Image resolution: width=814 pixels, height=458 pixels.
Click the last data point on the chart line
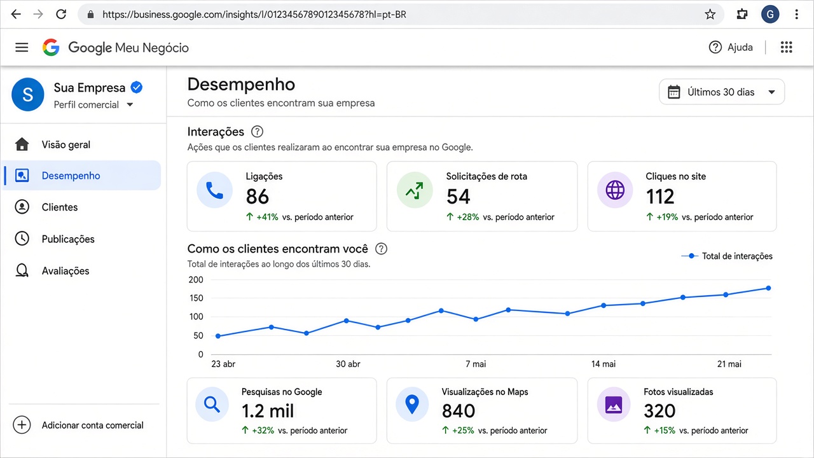tap(768, 288)
